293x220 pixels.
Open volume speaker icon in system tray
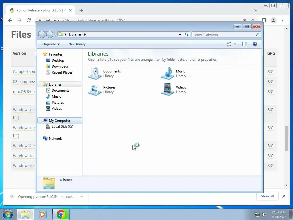click(264, 215)
